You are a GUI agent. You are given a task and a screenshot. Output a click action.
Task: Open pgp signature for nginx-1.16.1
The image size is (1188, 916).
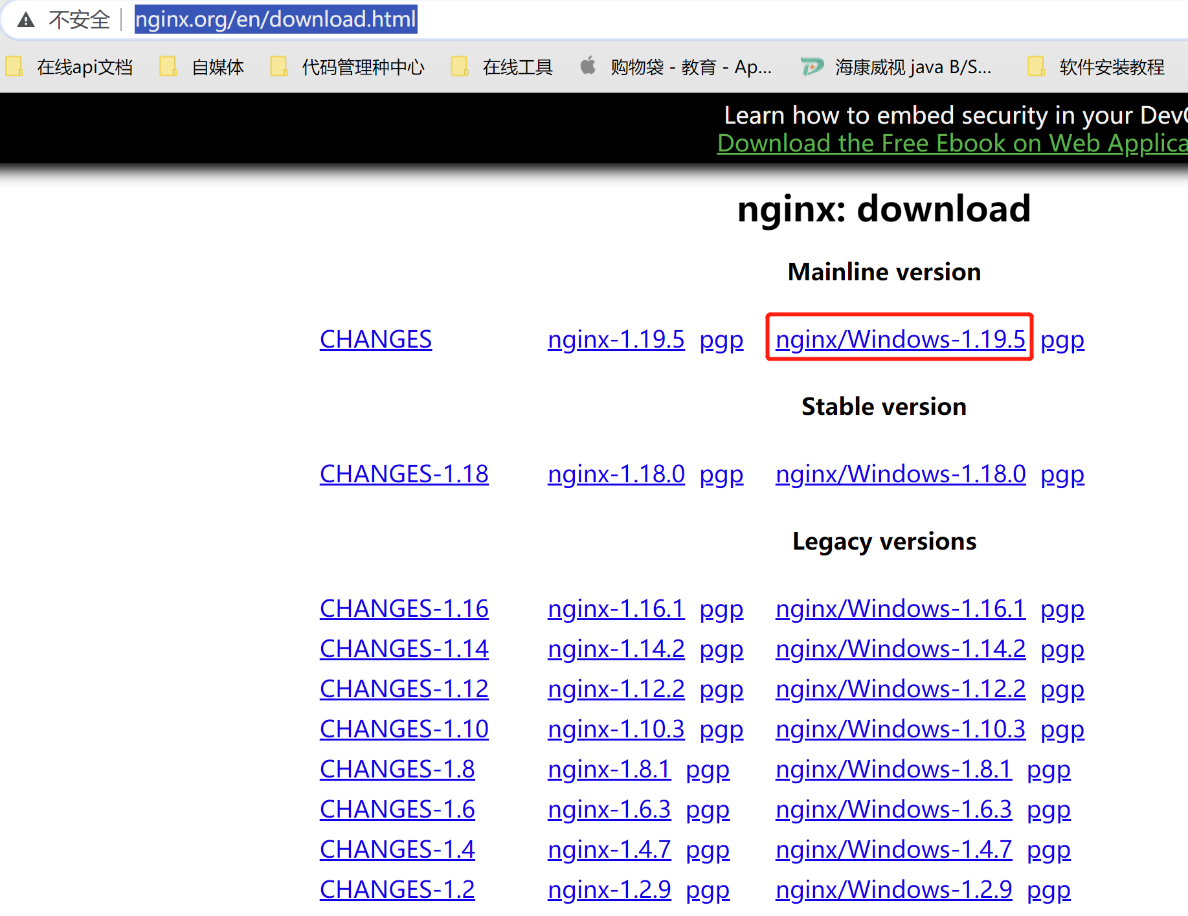(x=721, y=610)
